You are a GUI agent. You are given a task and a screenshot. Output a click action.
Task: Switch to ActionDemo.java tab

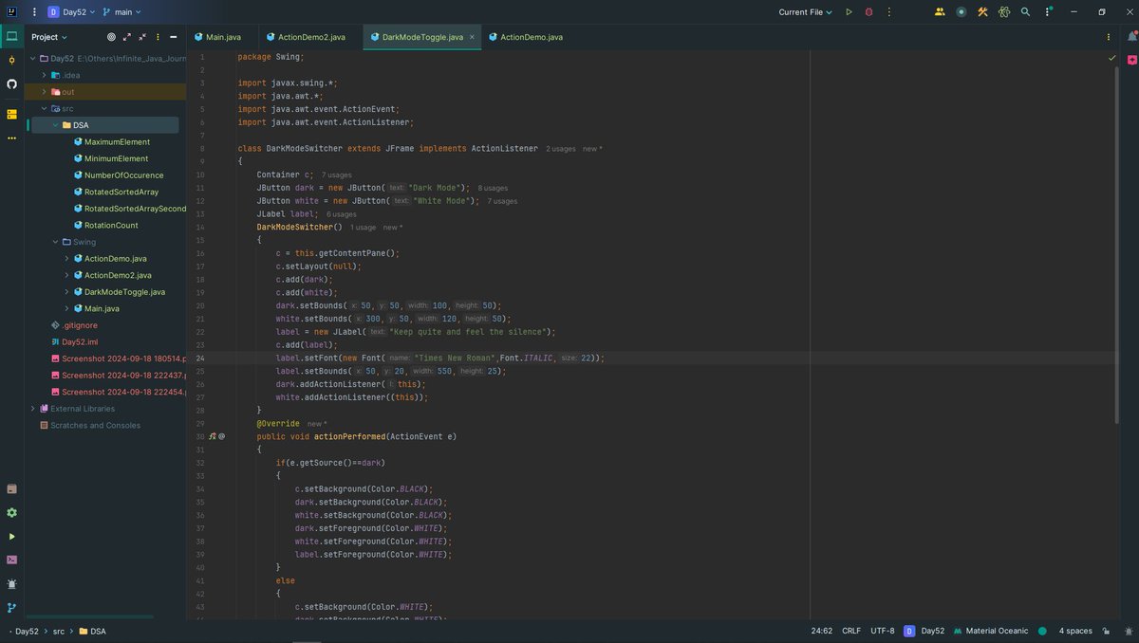tap(526, 37)
